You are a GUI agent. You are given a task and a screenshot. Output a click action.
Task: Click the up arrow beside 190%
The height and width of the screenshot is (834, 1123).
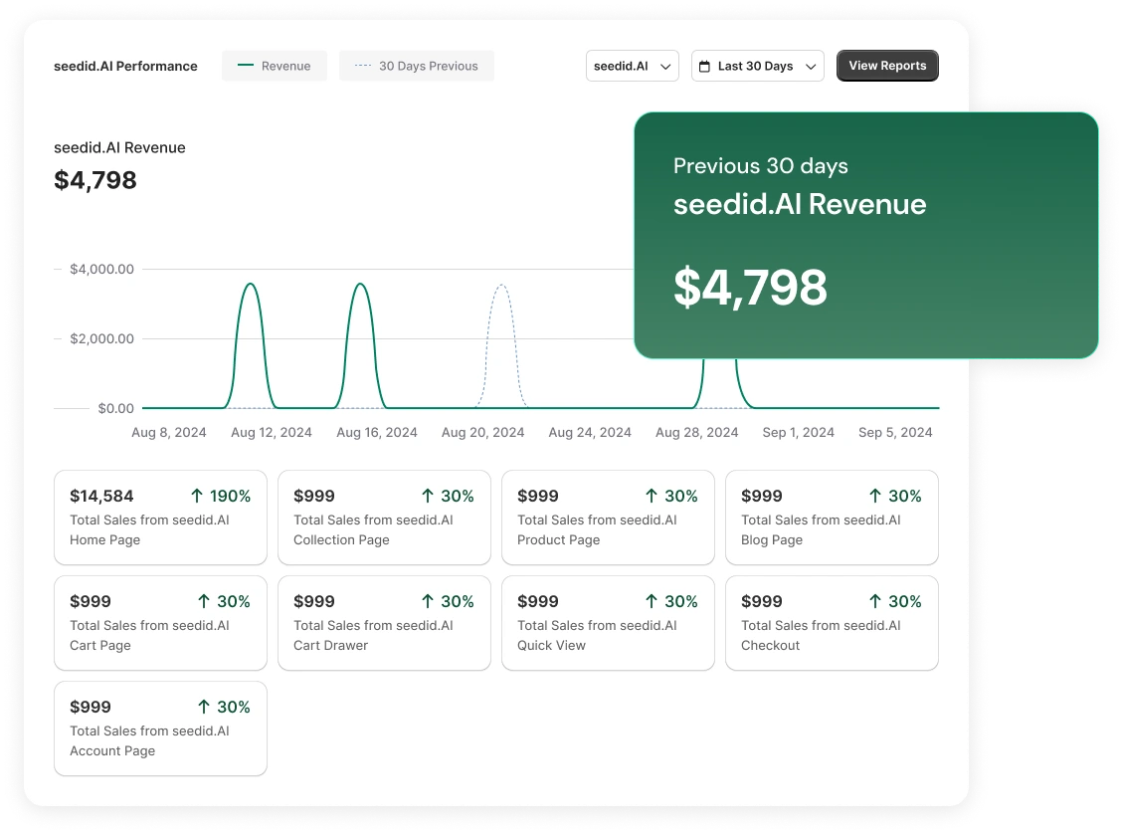click(197, 496)
